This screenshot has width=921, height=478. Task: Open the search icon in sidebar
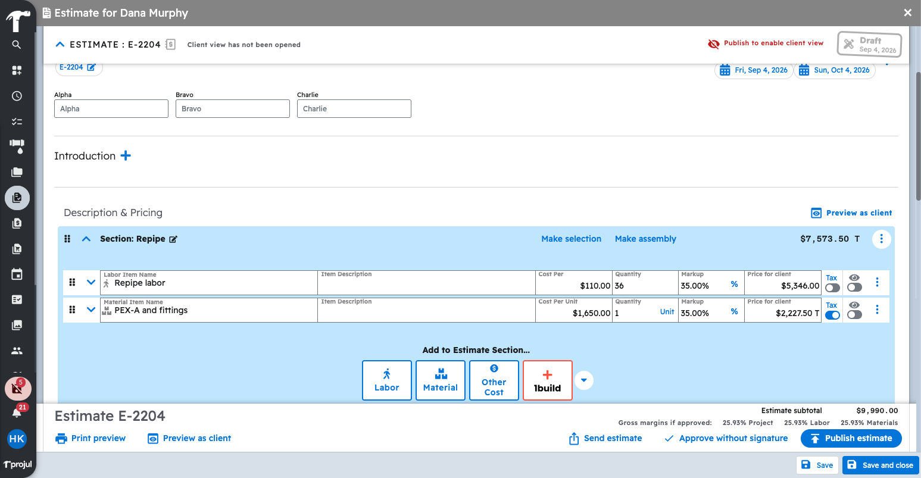click(17, 45)
